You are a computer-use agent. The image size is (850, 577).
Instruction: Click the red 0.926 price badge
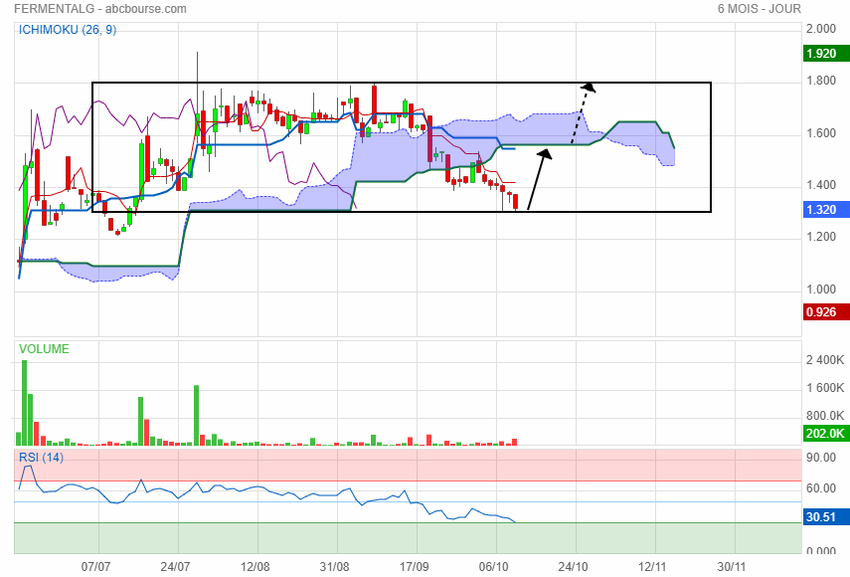click(826, 311)
